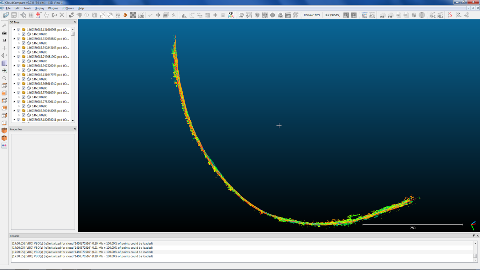Open the point list picking tool
Image resolution: width=480 pixels, height=270 pixels.
pos(31,15)
